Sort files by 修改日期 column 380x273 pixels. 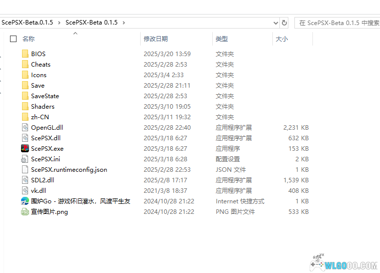click(156, 39)
